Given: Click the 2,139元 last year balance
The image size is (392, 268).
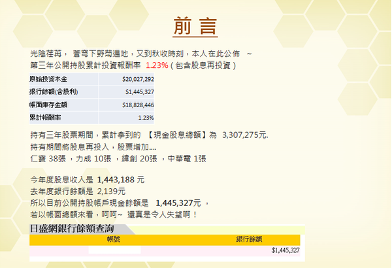Looking at the screenshot, I should click(110, 191).
